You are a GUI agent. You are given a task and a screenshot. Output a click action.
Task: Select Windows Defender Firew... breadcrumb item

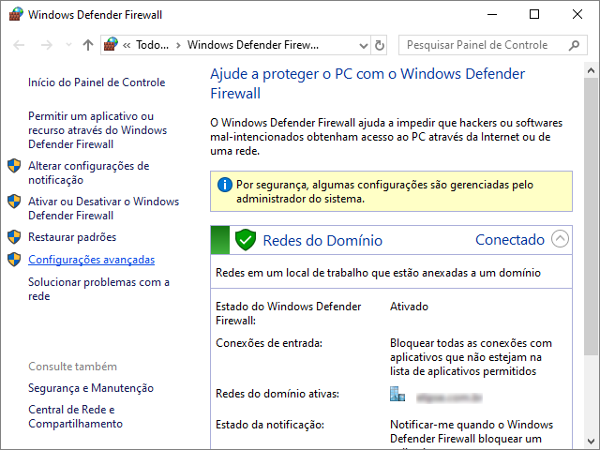253,45
